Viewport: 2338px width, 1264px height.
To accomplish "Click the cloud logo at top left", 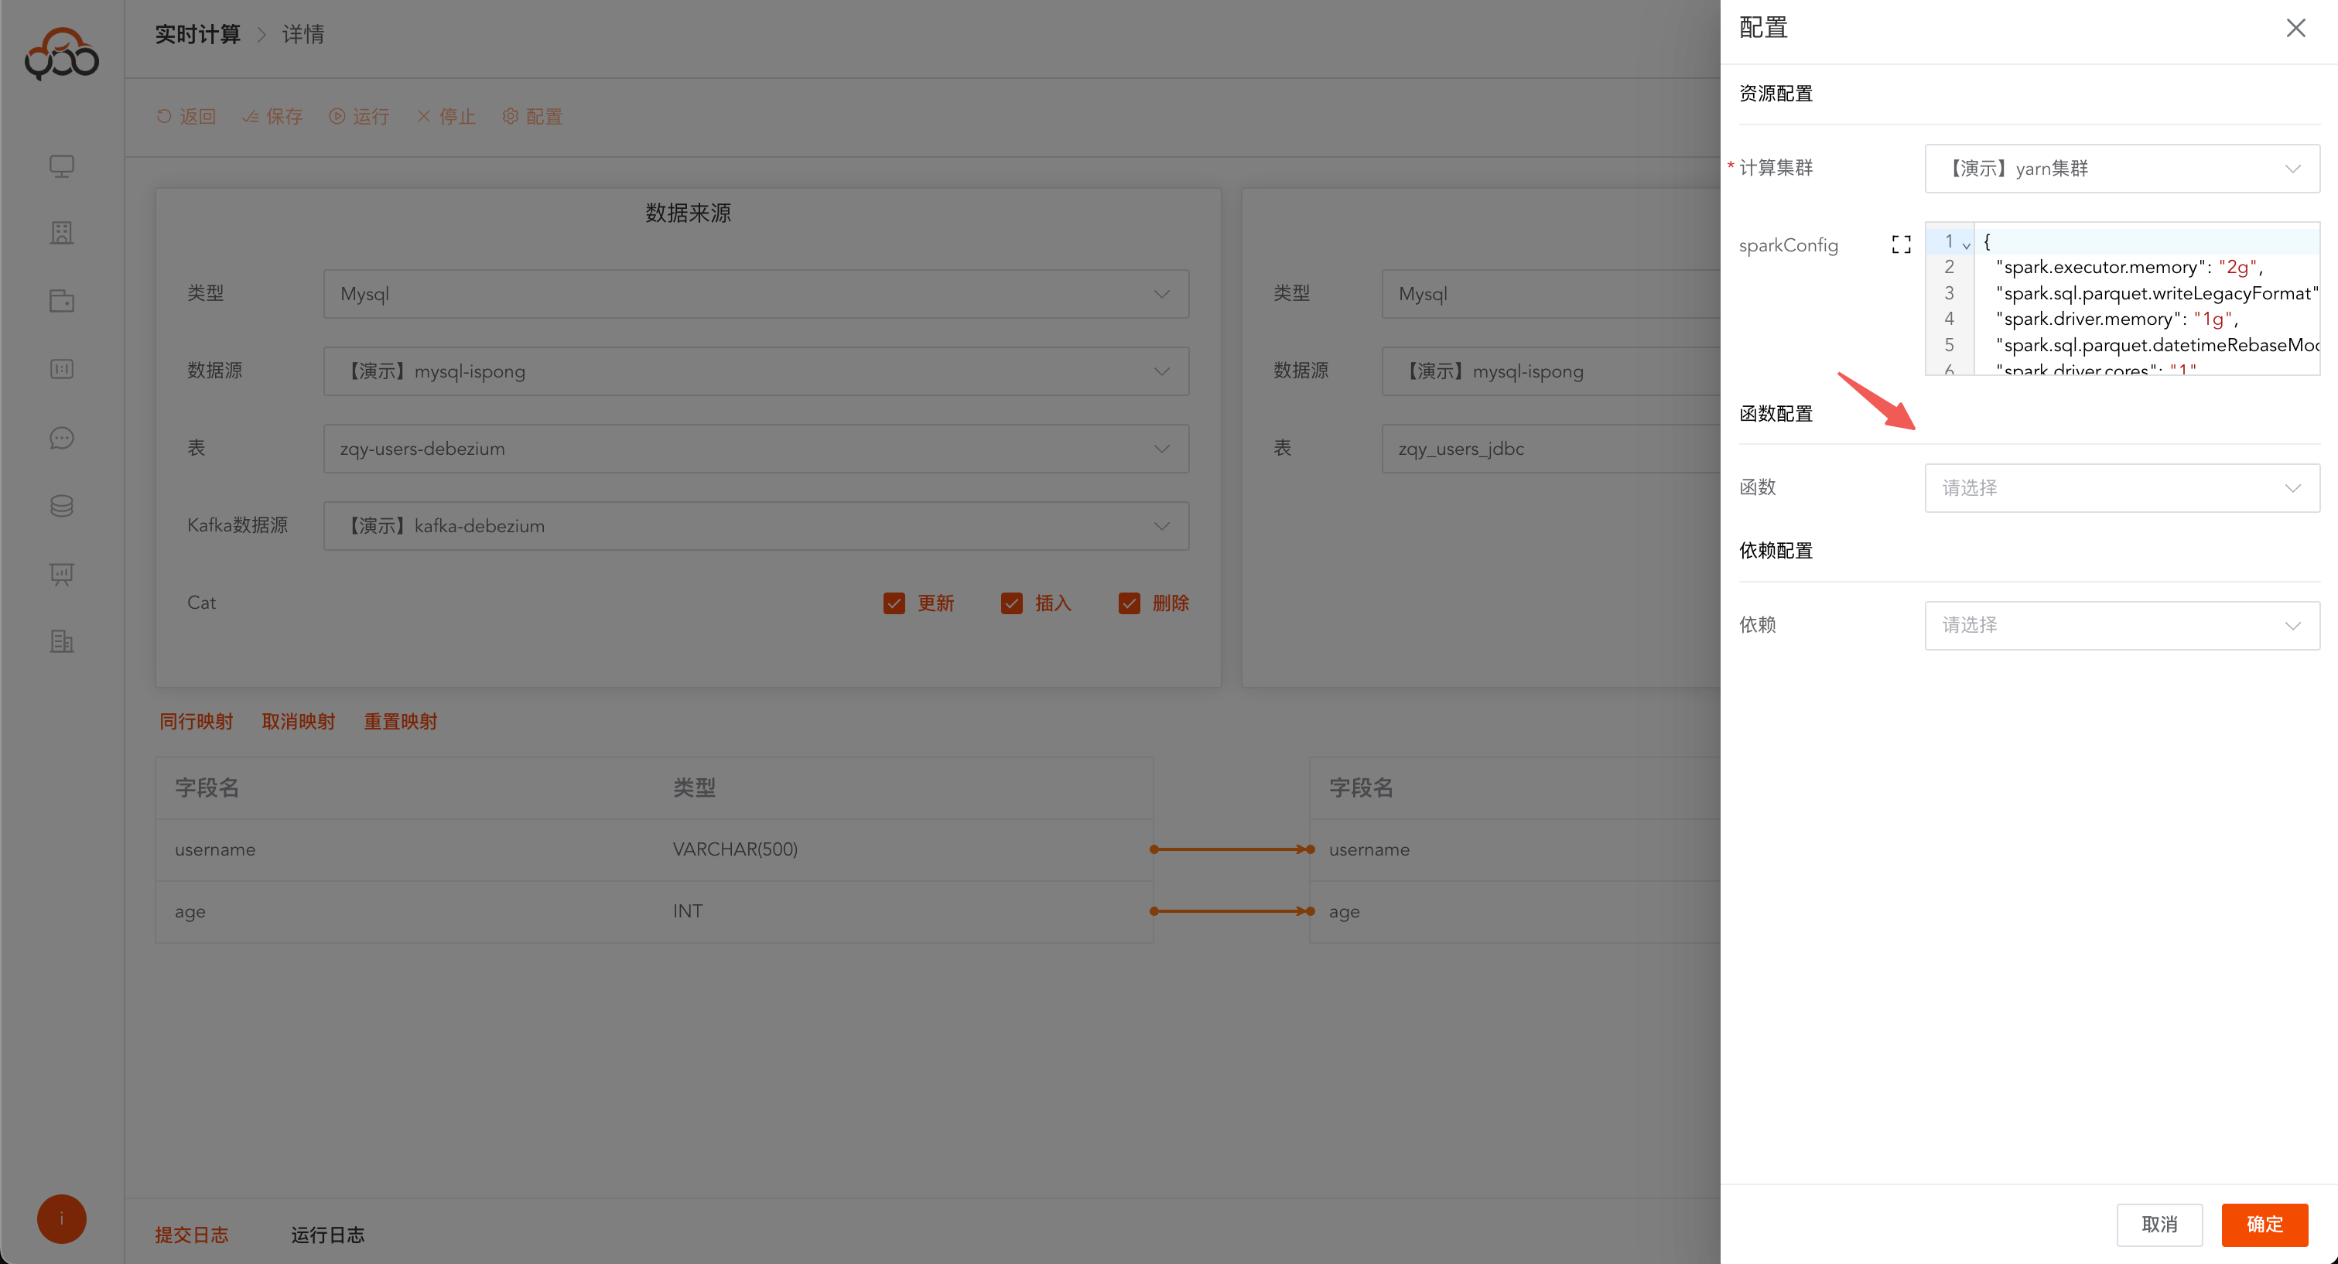I will click(62, 54).
